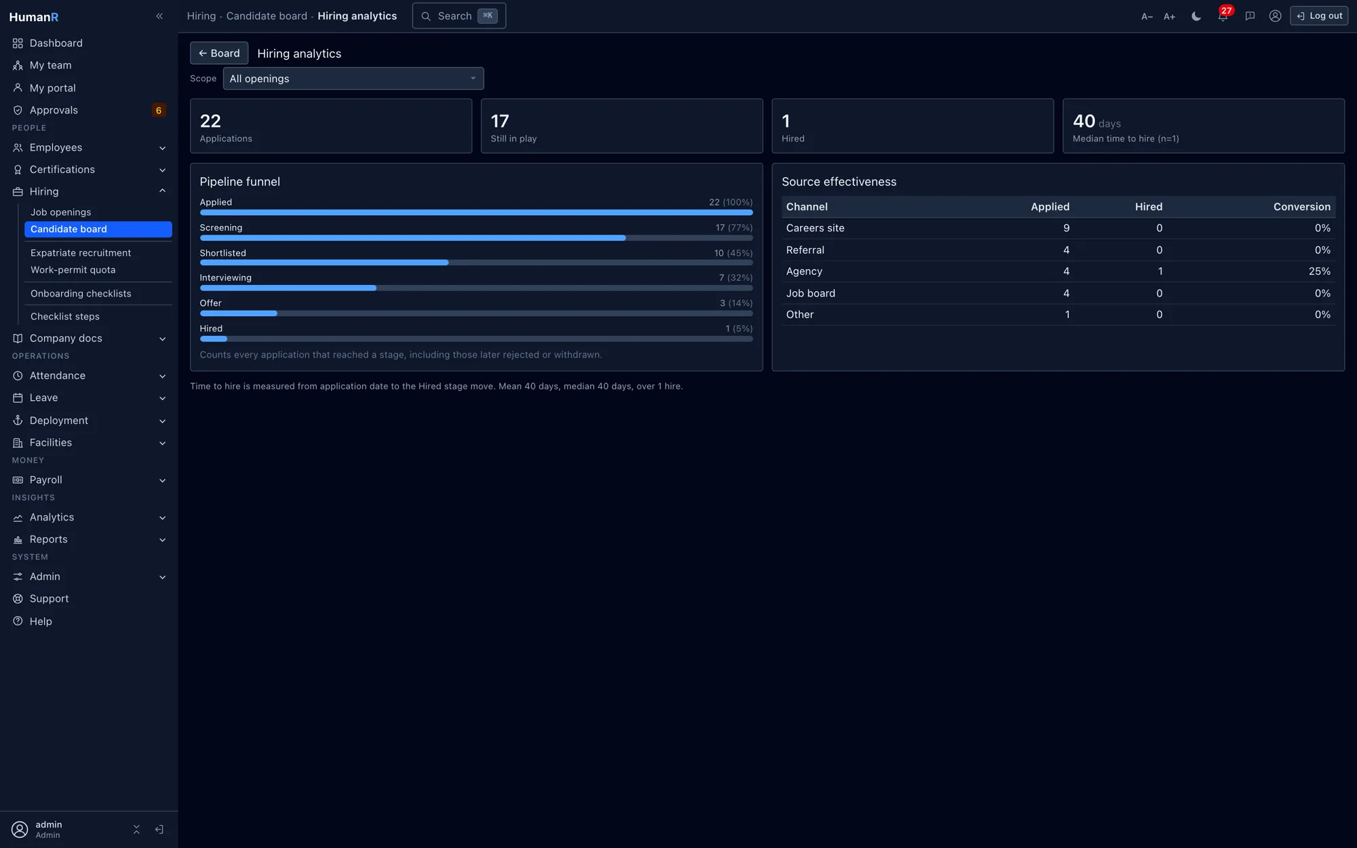Click the Support lifebuoy icon
Image resolution: width=1357 pixels, height=848 pixels.
[18, 598]
